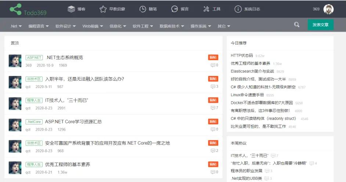The width and height of the screenshot is (346, 182).
Task: Open the 工具 menu item
Action: pos(216,9)
